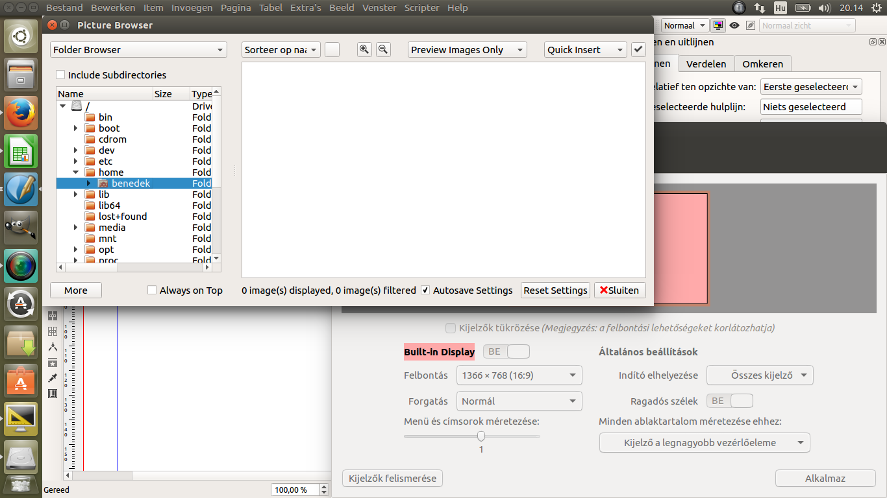The width and height of the screenshot is (887, 498).
Task: Click the barcode generator icon
Action: tap(53, 394)
